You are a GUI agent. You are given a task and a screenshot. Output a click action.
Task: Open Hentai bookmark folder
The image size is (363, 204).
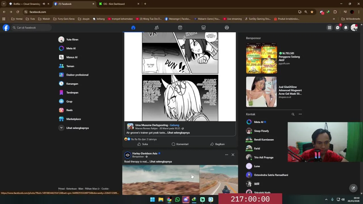pos(17,19)
